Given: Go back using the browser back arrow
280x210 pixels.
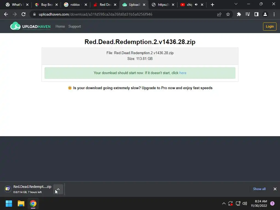Looking at the screenshot, I should pyautogui.click(x=6, y=14).
